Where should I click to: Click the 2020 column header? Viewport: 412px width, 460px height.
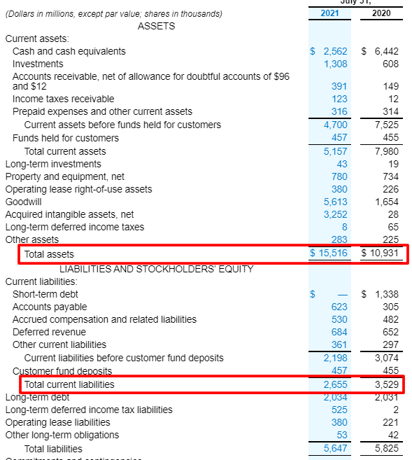coord(381,13)
